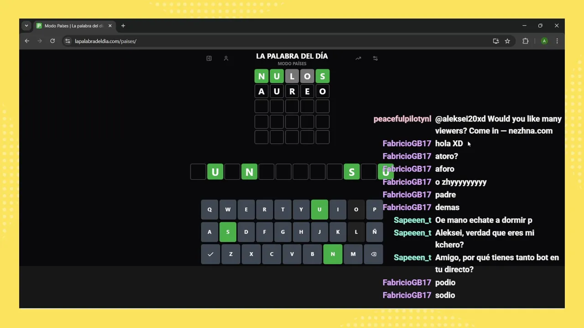Screen dimensions: 584x328
Task: Tap the D key on keyboard
Action: 246,232
